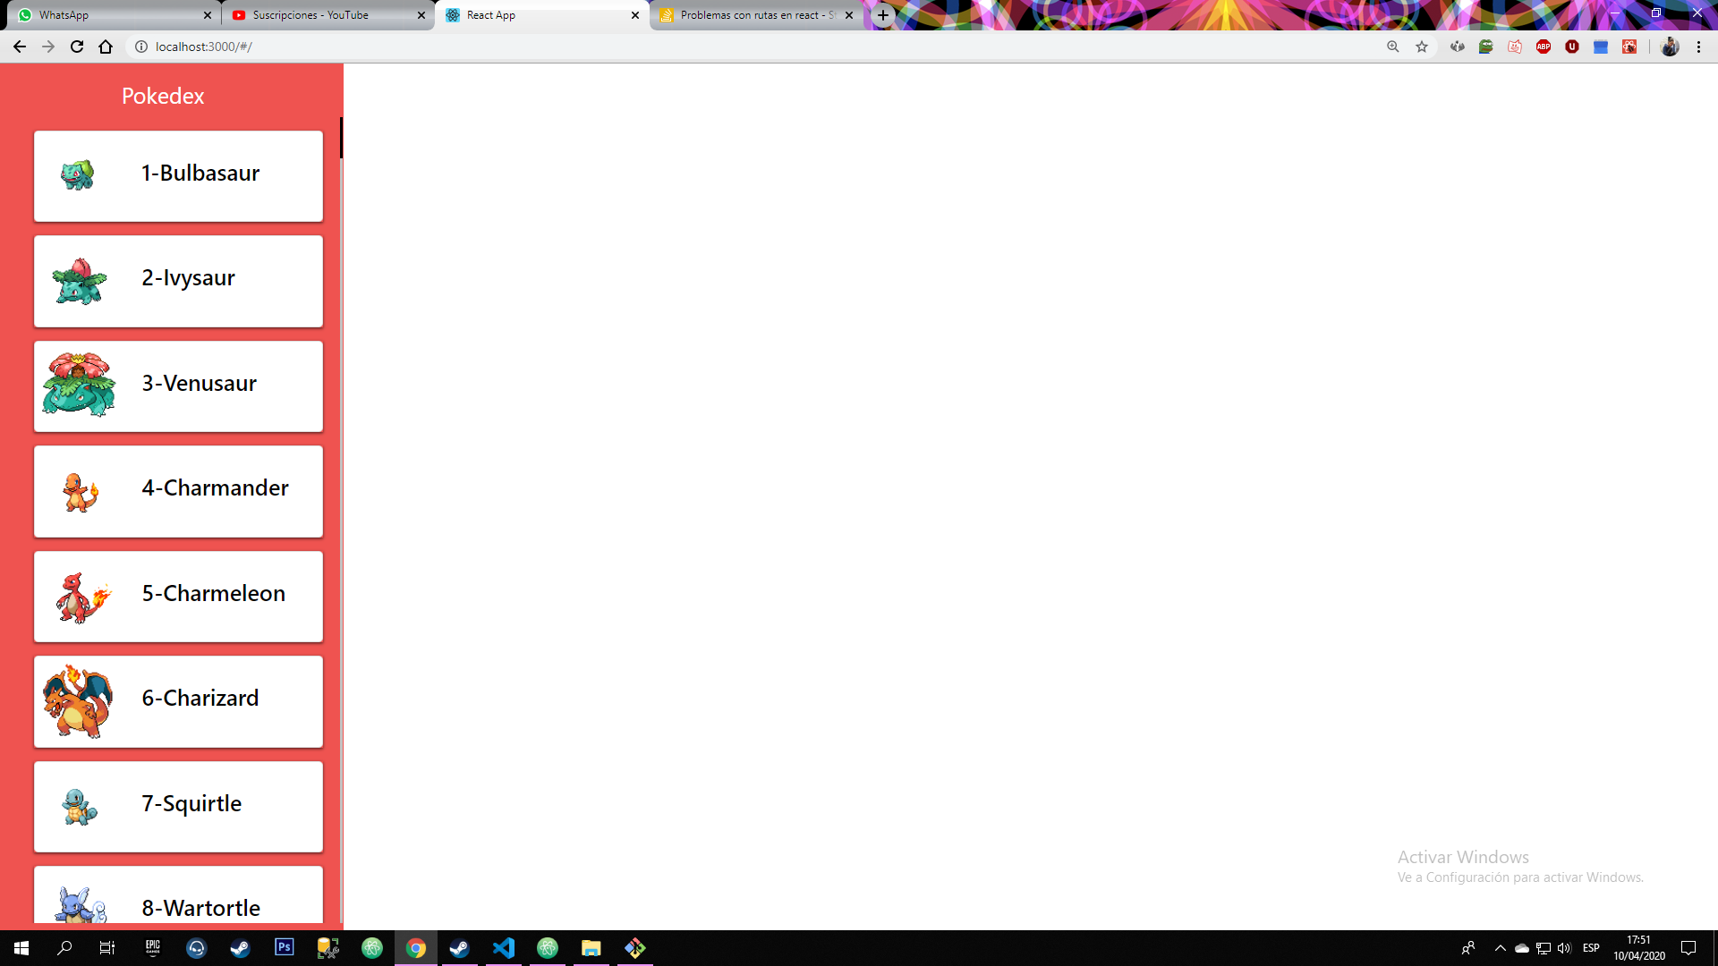Open the Windows Start menu
Screen dimensions: 1718x966
point(21,948)
